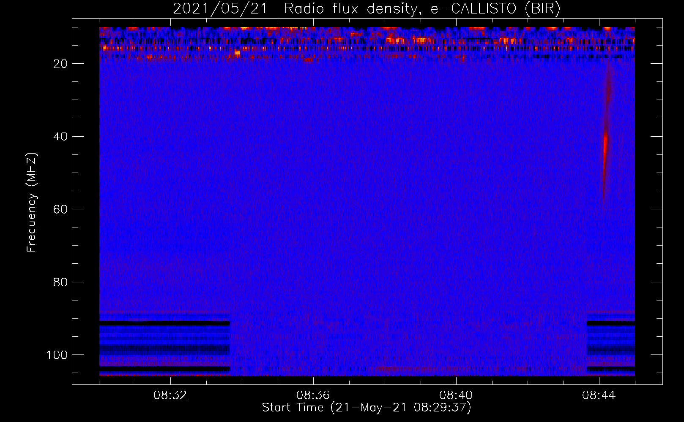Viewport: 684px width, 422px height.
Task: Click the 80 MHz frequency tick label
Action: [61, 282]
